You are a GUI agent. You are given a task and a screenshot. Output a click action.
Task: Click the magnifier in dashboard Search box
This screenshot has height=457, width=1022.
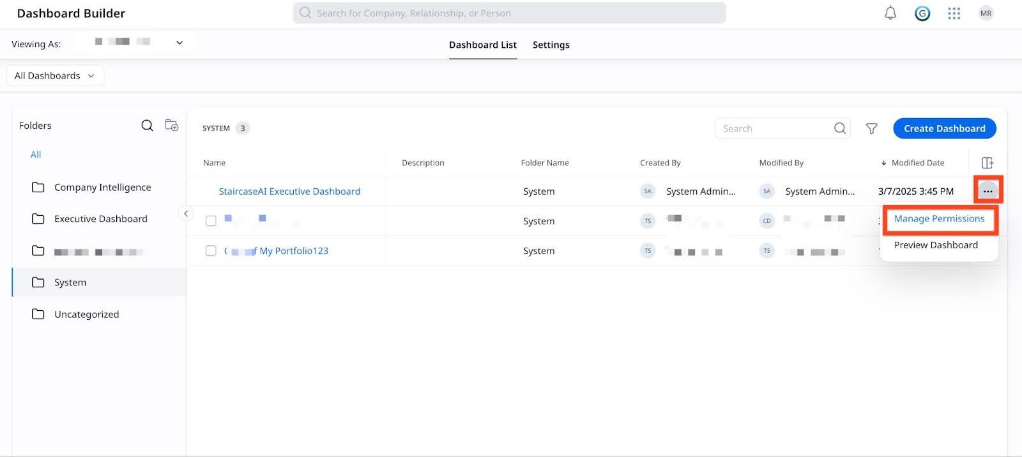840,128
